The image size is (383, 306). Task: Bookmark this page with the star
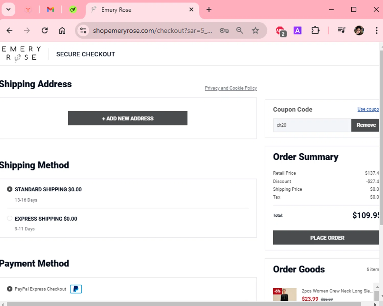255,31
